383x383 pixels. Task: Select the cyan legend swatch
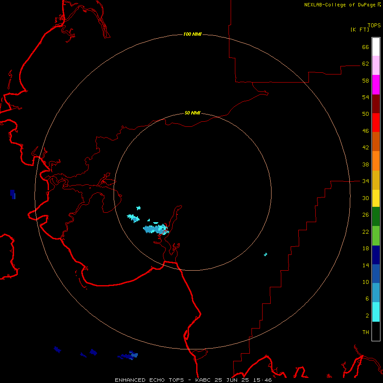click(376, 312)
